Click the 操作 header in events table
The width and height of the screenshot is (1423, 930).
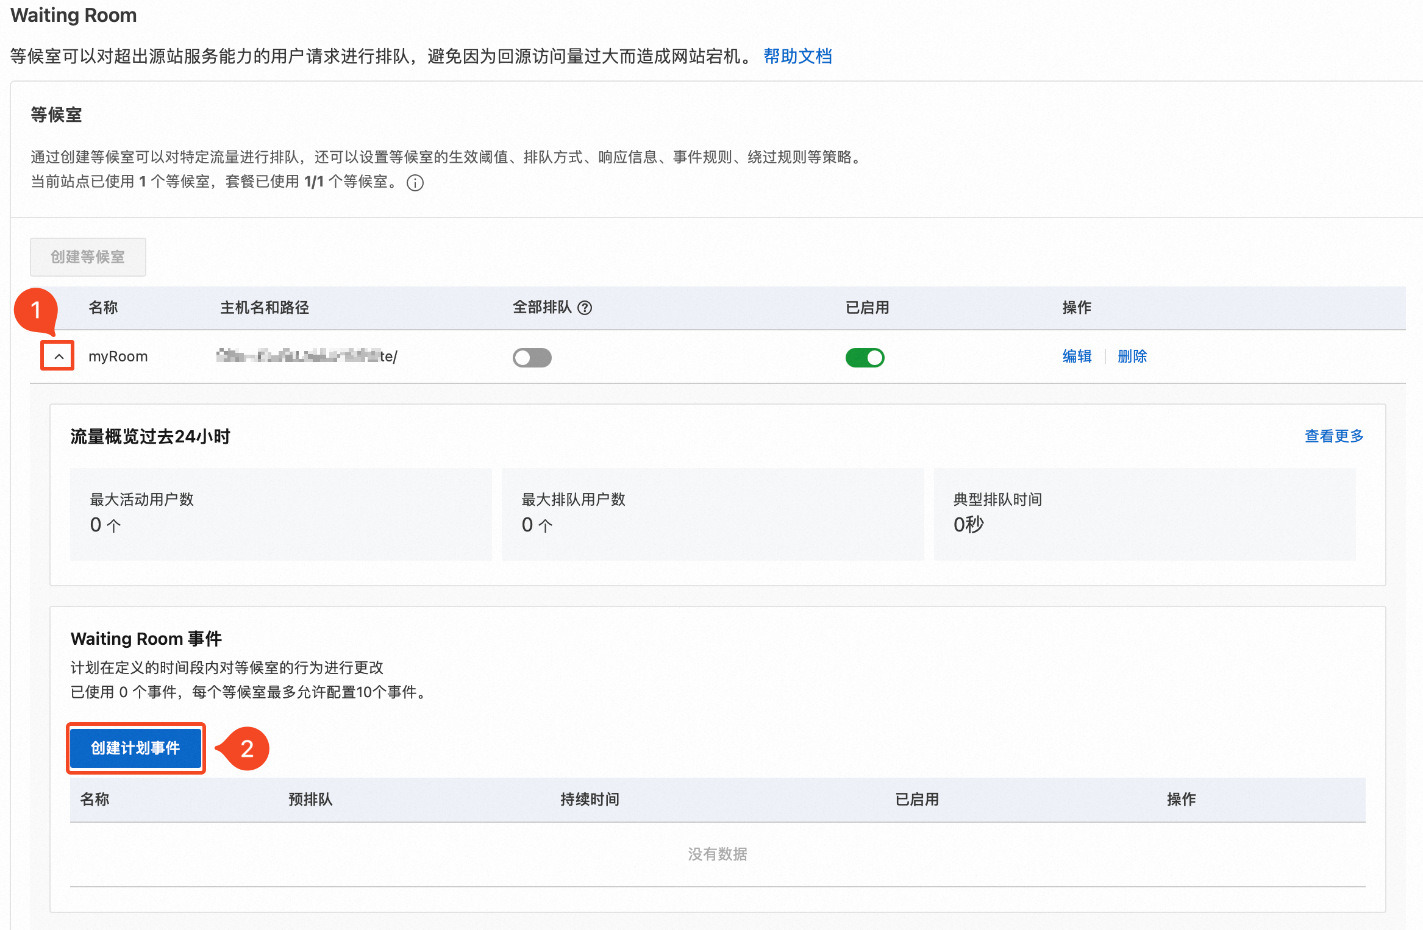click(1181, 800)
